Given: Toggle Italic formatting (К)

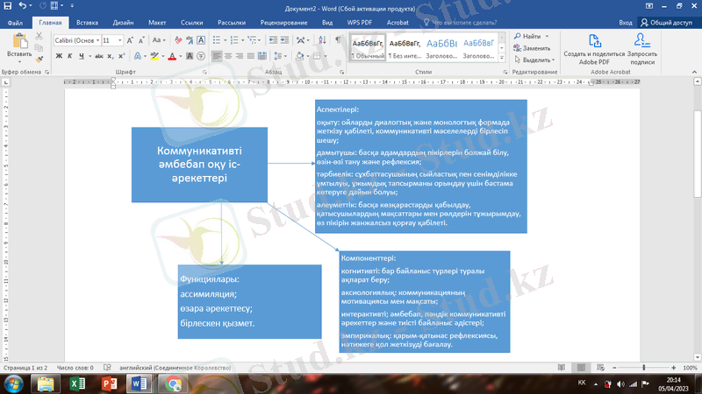Looking at the screenshot, I should pos(70,57).
